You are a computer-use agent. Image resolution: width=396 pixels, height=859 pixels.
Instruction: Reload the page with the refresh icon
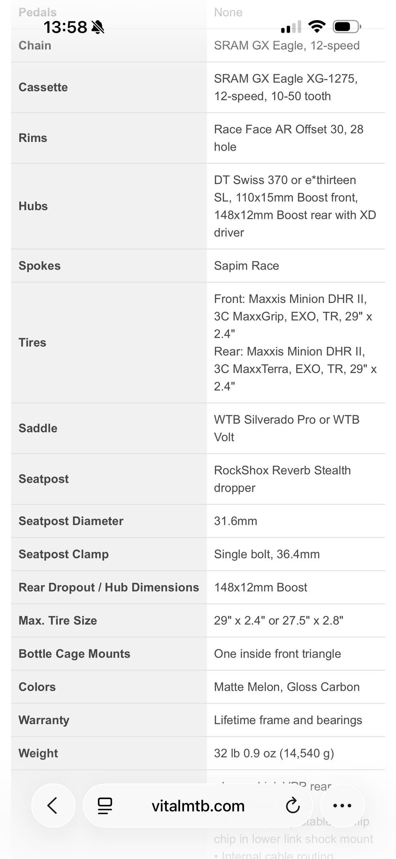point(292,806)
